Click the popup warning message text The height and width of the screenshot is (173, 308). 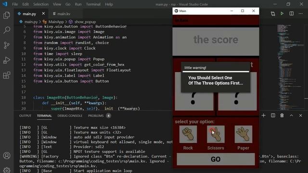coord(216,80)
